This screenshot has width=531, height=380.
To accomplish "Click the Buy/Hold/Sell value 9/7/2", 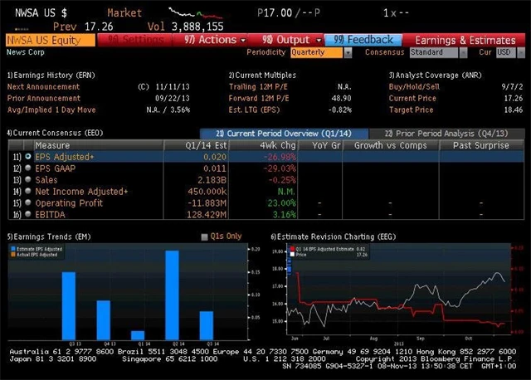I will 512,86.
